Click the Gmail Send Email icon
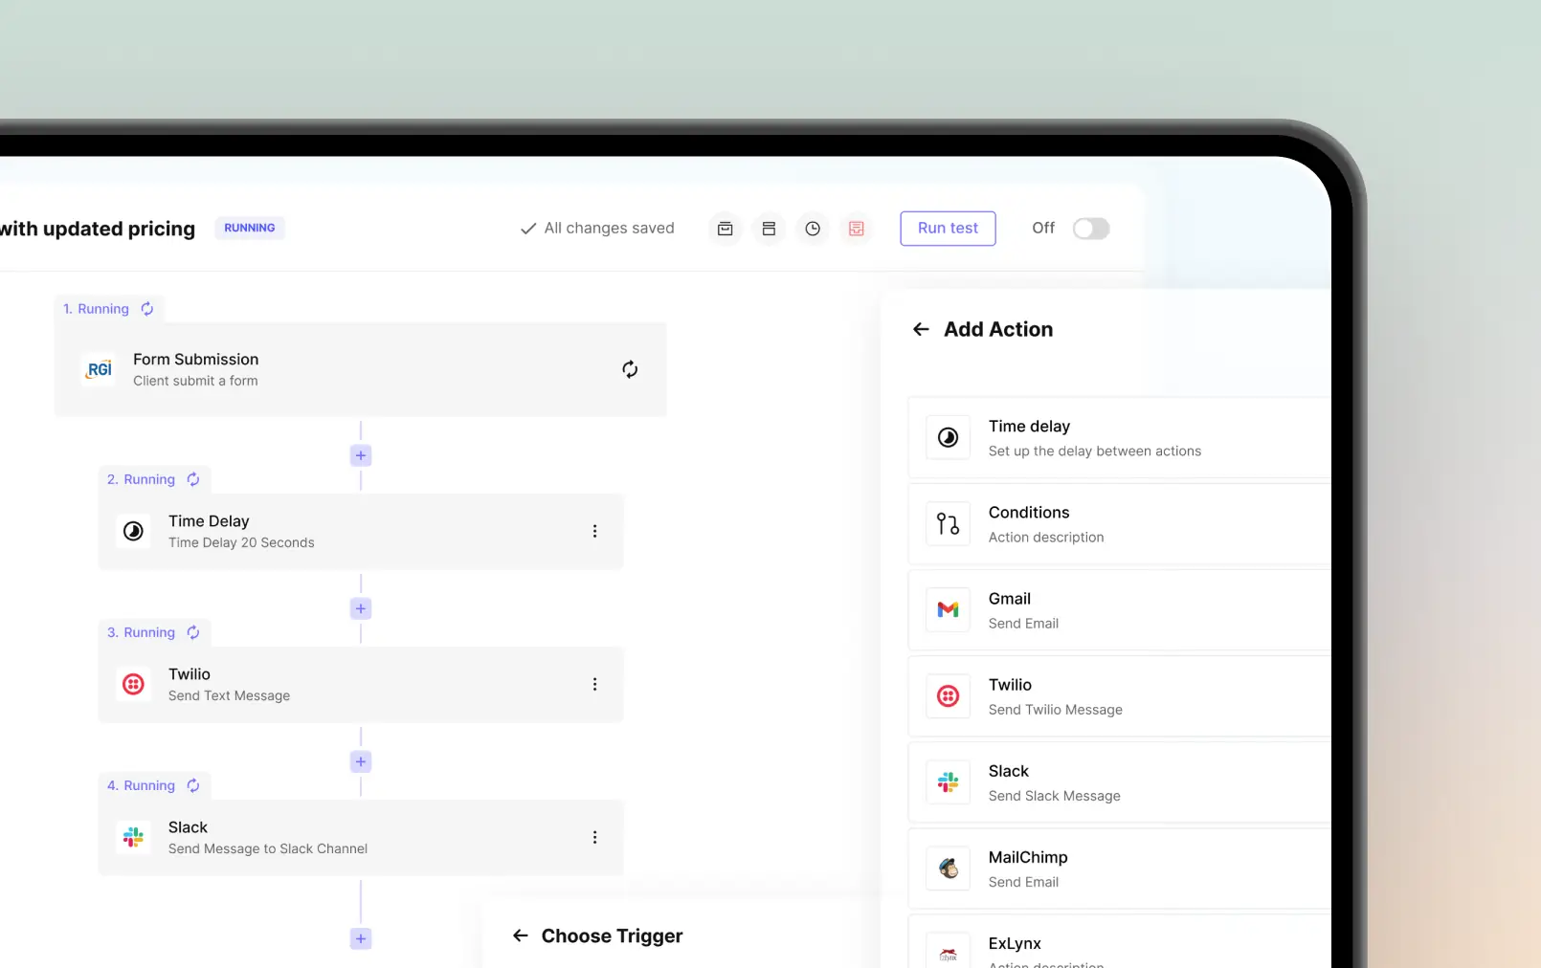The image size is (1541, 968). pyautogui.click(x=947, y=609)
